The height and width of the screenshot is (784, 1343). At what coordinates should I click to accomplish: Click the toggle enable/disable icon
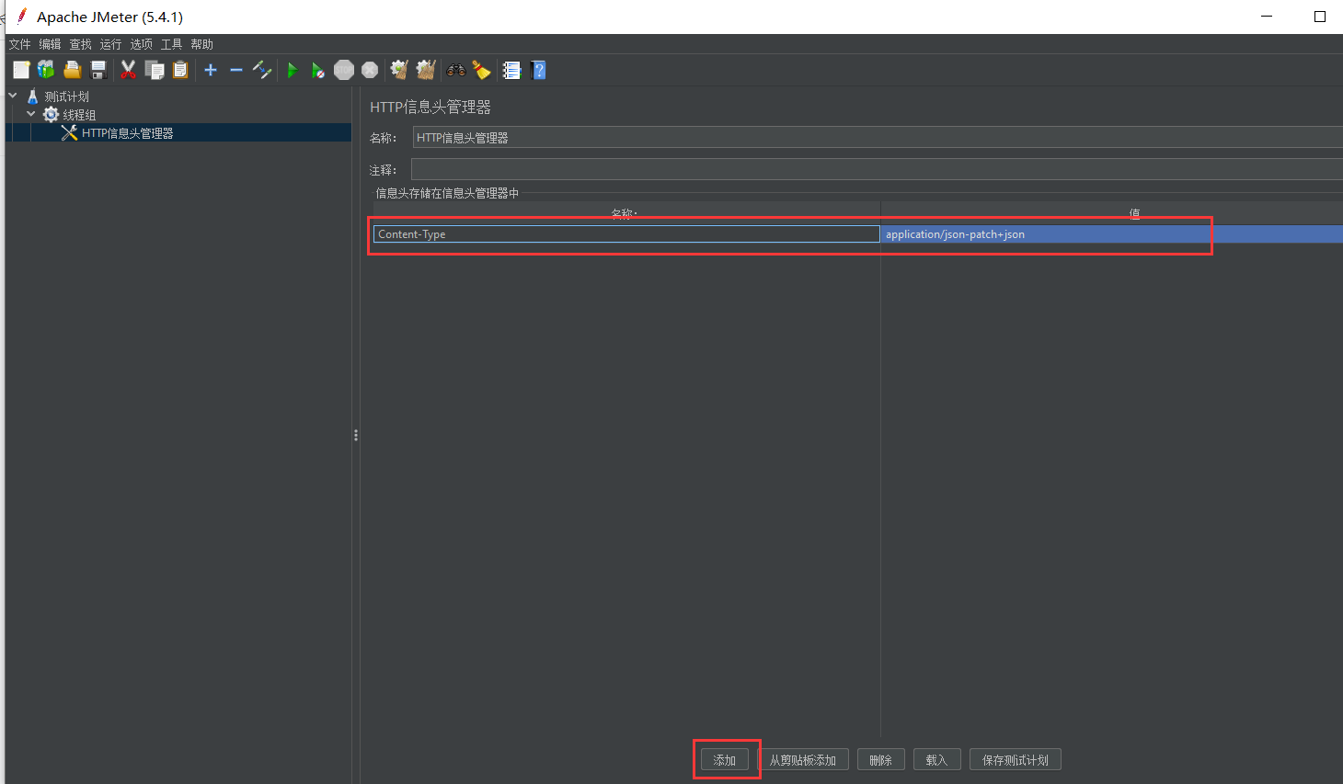pyautogui.click(x=262, y=70)
